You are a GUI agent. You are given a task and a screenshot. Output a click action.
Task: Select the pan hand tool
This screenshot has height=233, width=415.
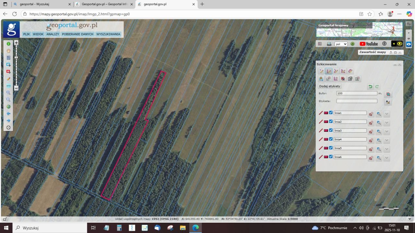click(x=8, y=51)
